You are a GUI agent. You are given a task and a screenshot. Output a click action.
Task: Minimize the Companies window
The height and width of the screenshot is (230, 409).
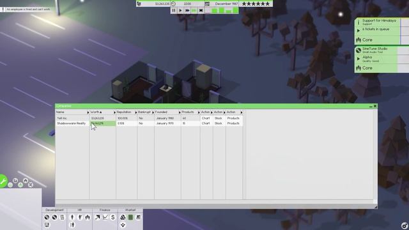click(x=371, y=106)
